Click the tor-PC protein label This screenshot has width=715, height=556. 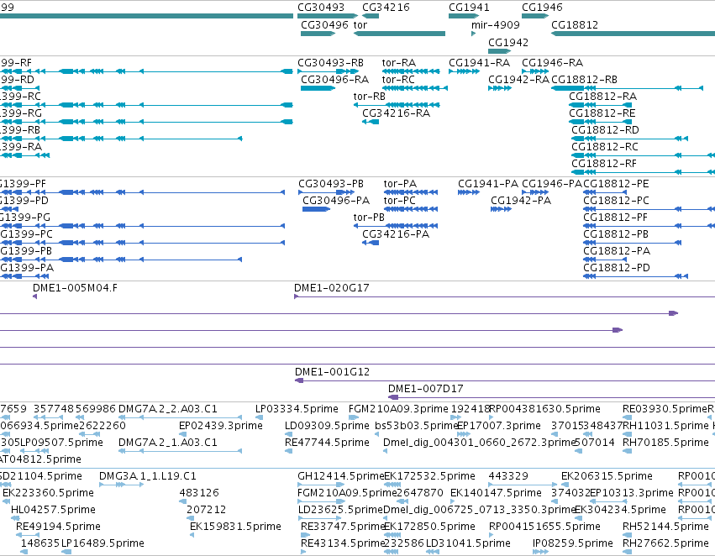[399, 201]
